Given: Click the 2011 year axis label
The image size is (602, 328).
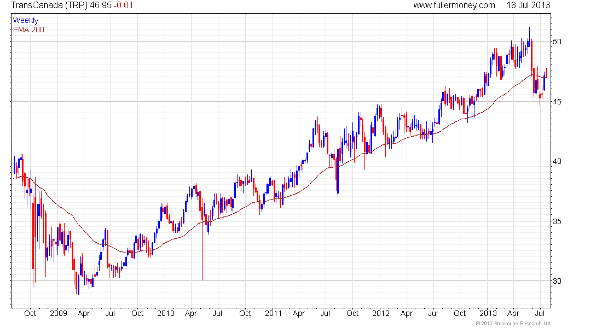Looking at the screenshot, I should pos(273,313).
